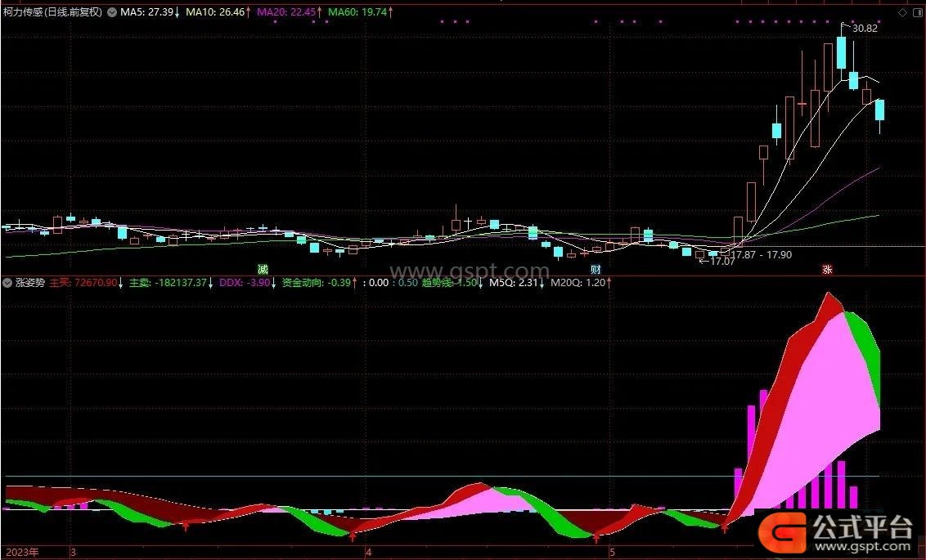Screen dimensions: 926x560
Task: Click the 17.87 - 17.90 price label
Action: (762, 255)
